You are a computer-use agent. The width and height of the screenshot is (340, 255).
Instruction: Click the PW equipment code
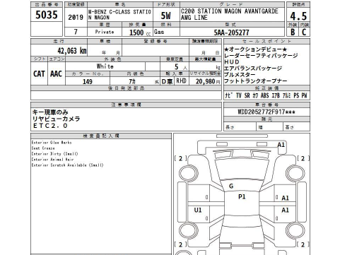304,95
